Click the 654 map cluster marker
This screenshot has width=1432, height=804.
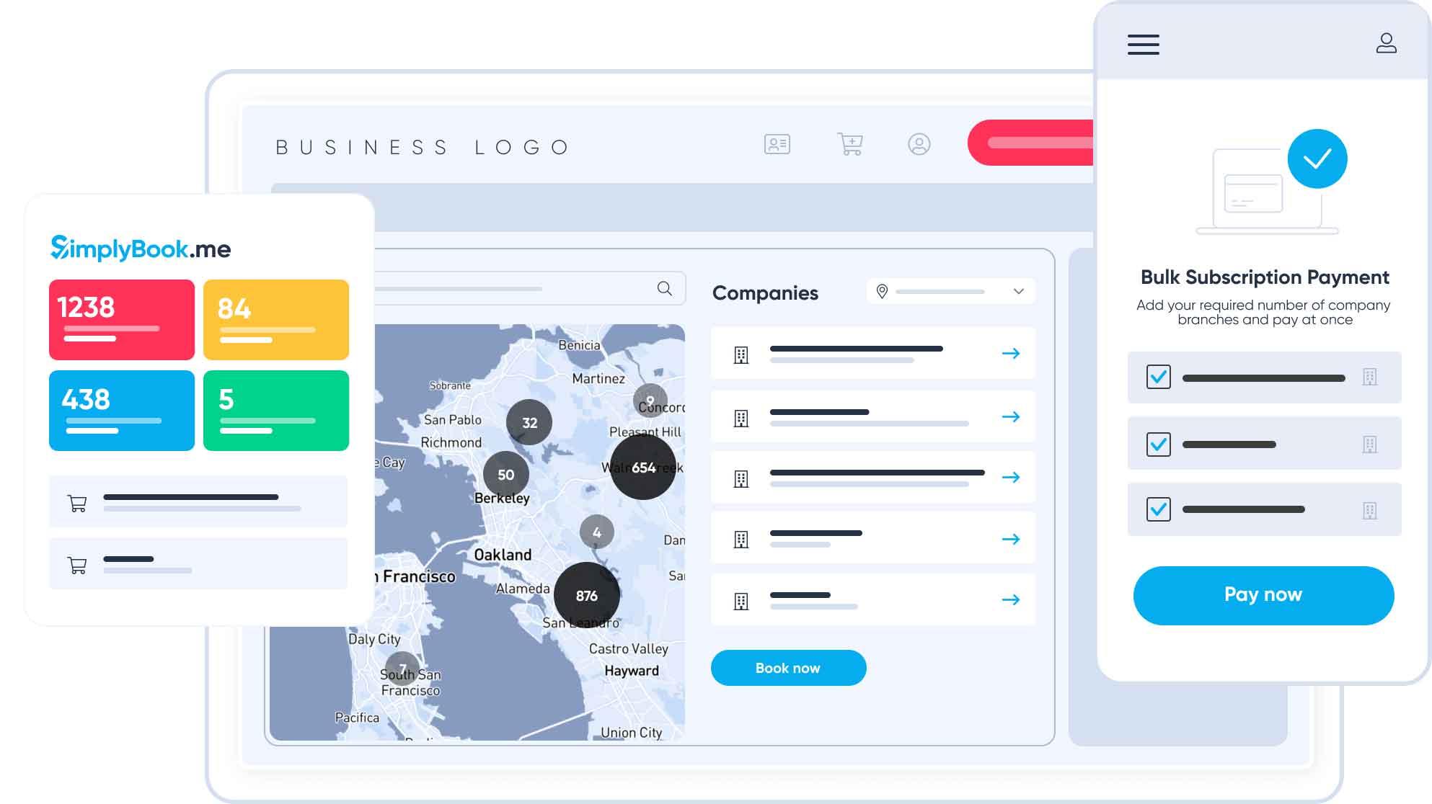[x=643, y=467]
